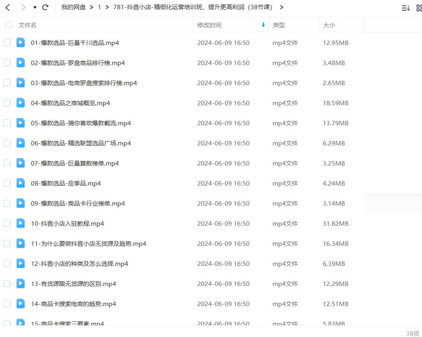
Task: Check the box for 04-爆款选品之商城概览.mp4
Action: (x=7, y=103)
